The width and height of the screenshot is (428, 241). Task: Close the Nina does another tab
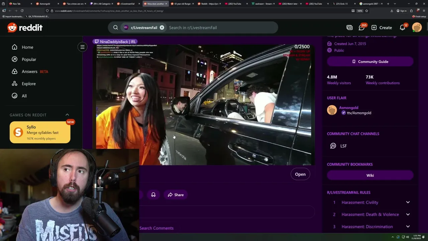click(x=166, y=4)
